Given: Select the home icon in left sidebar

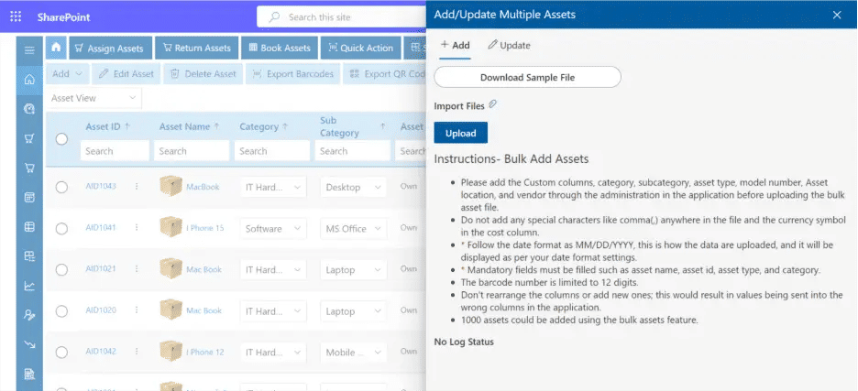Looking at the screenshot, I should 29,80.
